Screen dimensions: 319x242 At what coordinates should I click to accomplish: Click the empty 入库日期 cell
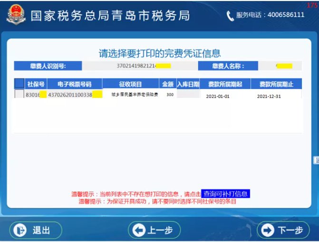[188, 94]
